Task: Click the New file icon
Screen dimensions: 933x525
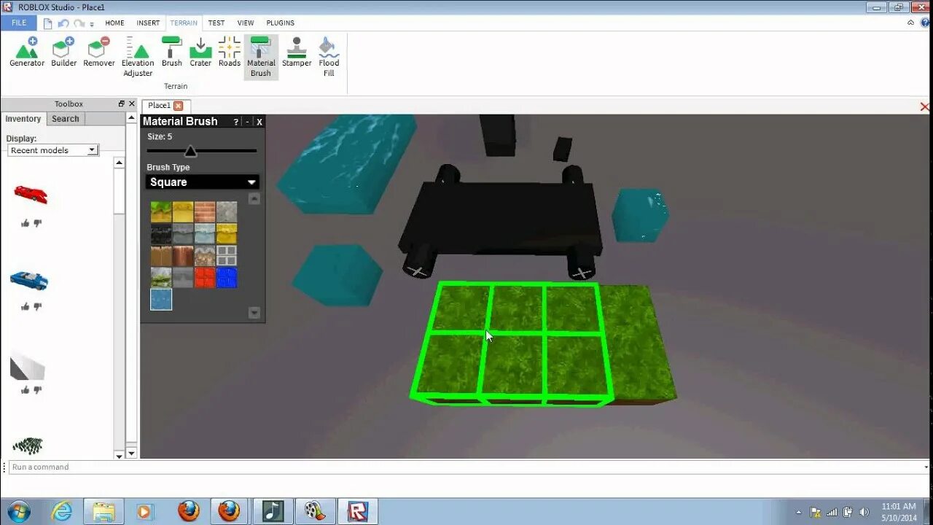Action: click(x=48, y=23)
